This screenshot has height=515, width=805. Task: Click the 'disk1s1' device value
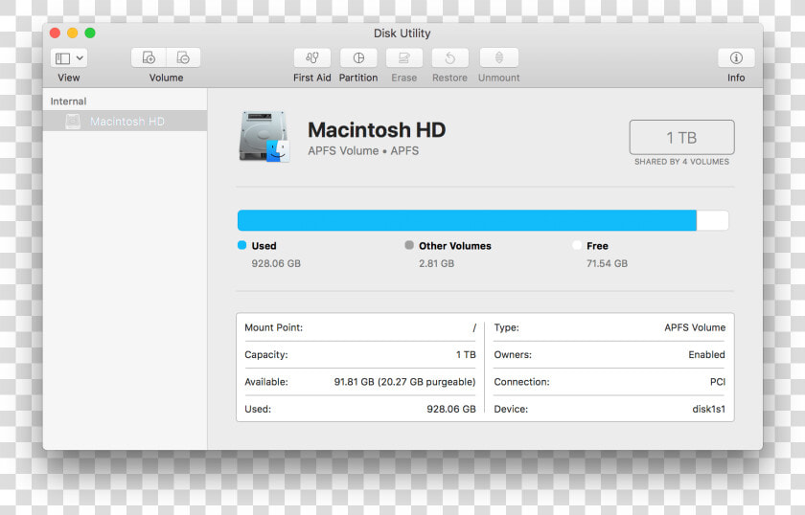[x=708, y=409]
